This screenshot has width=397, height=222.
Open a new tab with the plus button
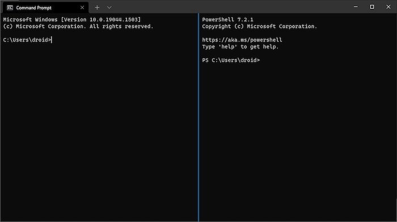tap(97, 7)
